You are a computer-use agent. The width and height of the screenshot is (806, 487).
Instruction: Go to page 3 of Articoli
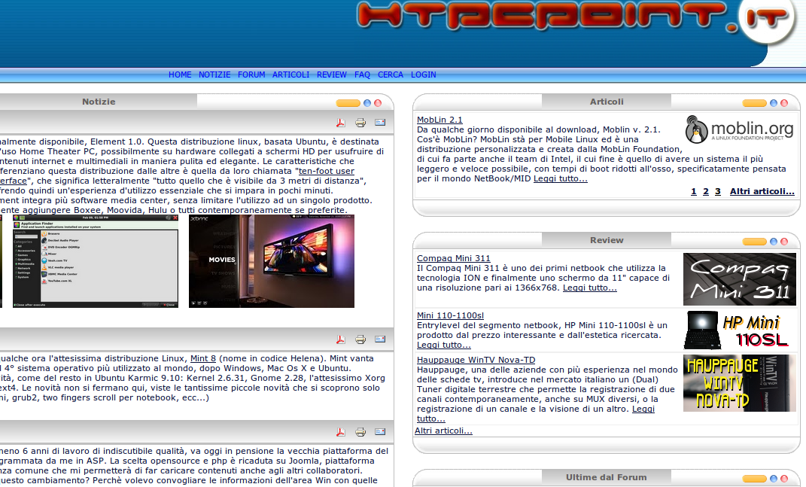[718, 191]
